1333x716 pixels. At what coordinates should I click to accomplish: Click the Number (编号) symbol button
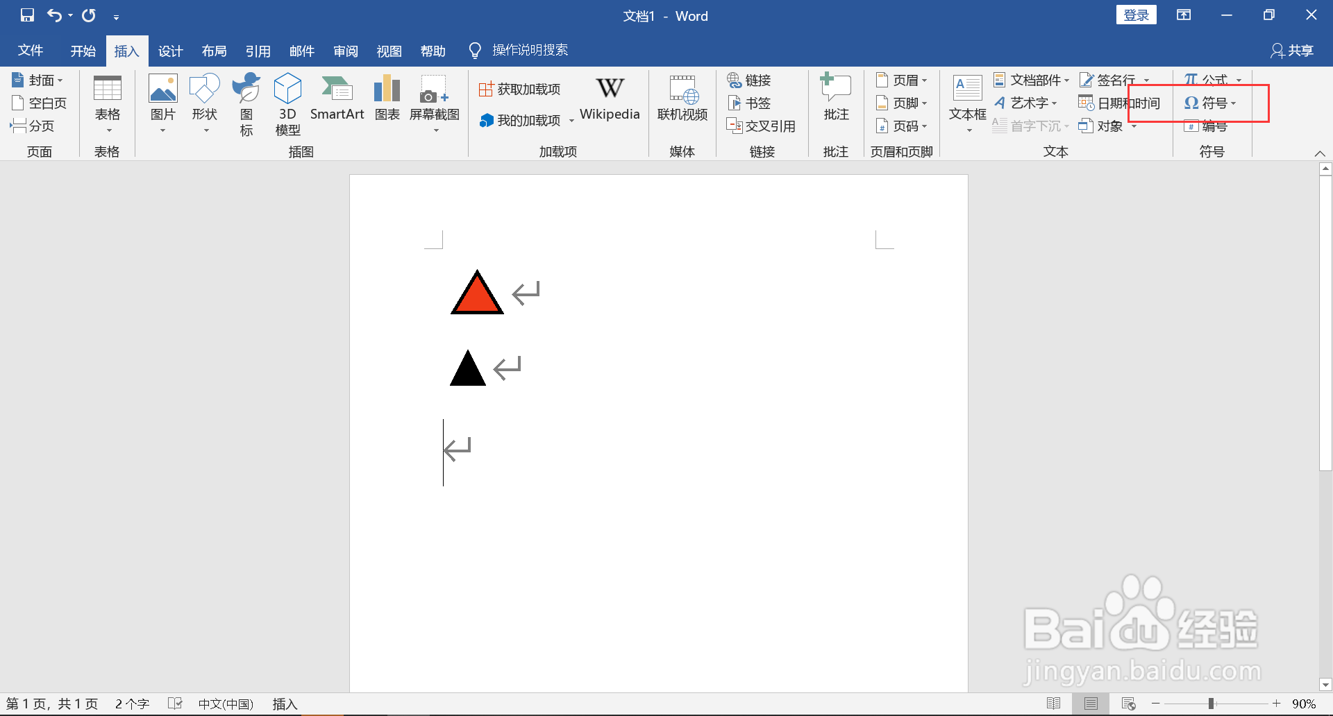[1206, 126]
